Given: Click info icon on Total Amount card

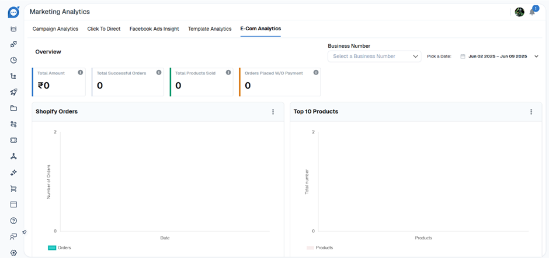Looking at the screenshot, I should point(81,73).
